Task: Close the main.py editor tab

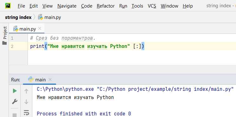Action: click(40, 28)
